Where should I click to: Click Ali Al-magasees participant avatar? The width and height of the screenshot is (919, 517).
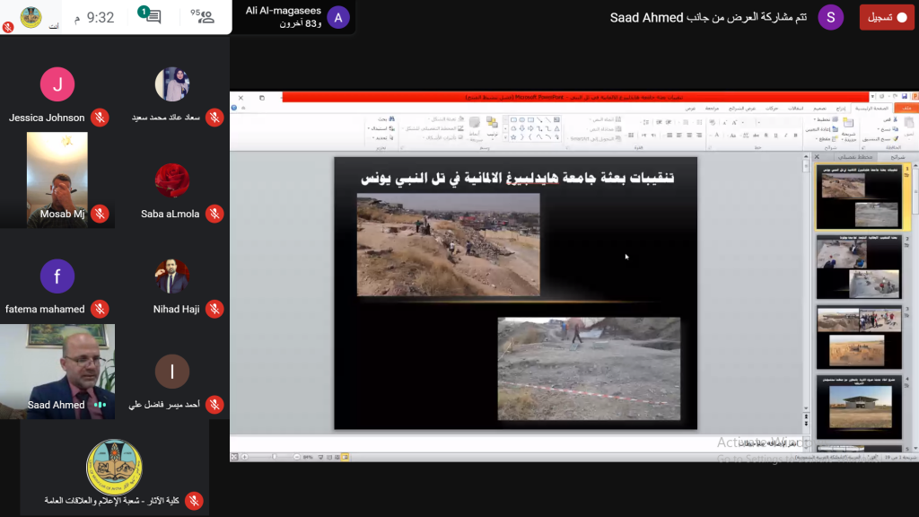point(338,17)
